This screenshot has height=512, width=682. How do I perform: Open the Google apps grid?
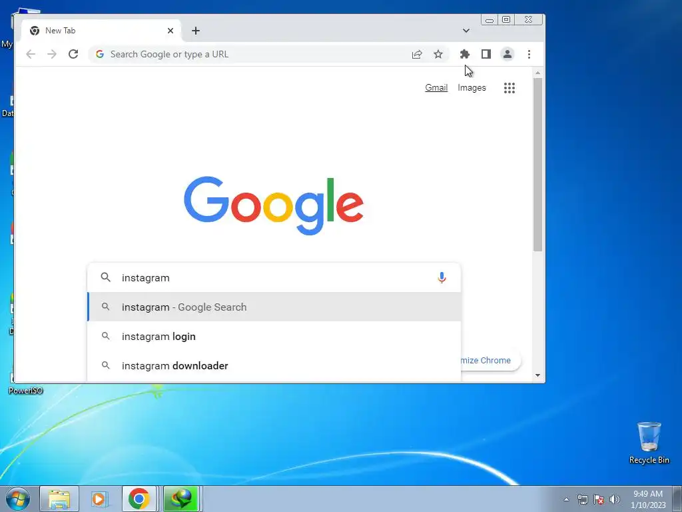510,88
